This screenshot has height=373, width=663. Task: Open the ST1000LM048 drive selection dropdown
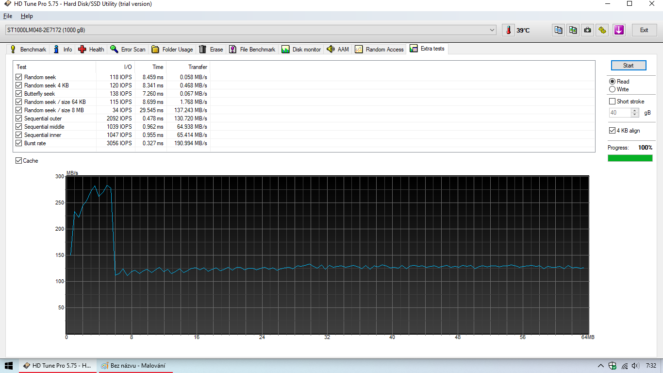pos(493,30)
